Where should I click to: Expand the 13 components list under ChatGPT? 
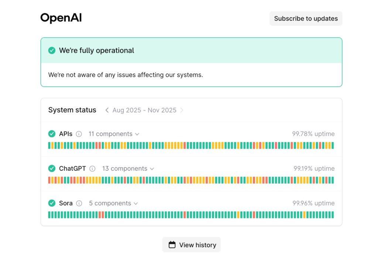tap(128, 169)
